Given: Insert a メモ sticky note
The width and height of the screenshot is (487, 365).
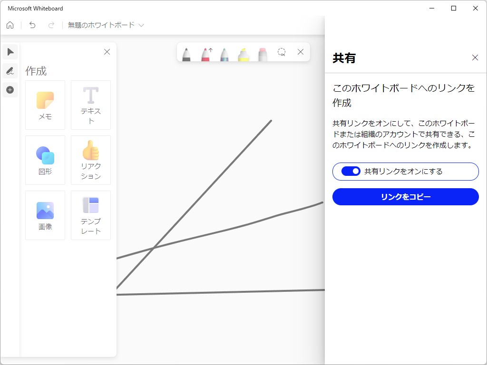Looking at the screenshot, I should pos(45,105).
